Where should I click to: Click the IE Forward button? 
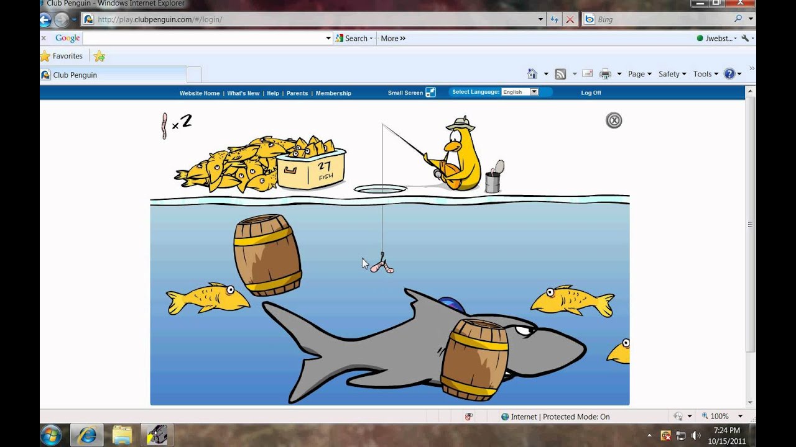(61, 20)
